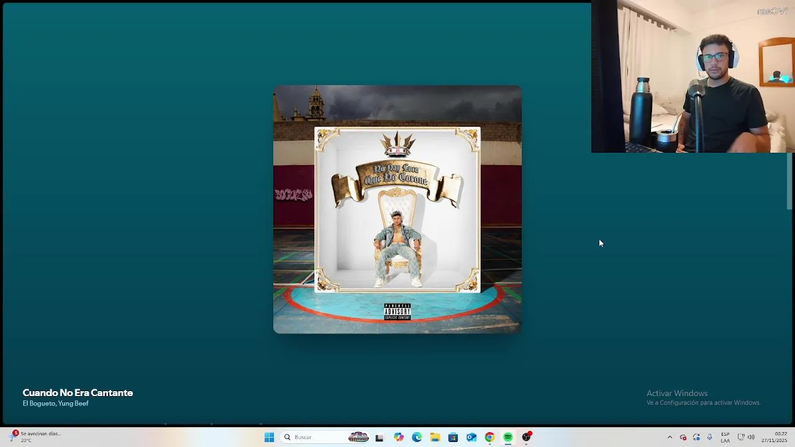The width and height of the screenshot is (795, 447).
Task: Open Microsoft Edge from the taskbar
Action: tap(417, 437)
